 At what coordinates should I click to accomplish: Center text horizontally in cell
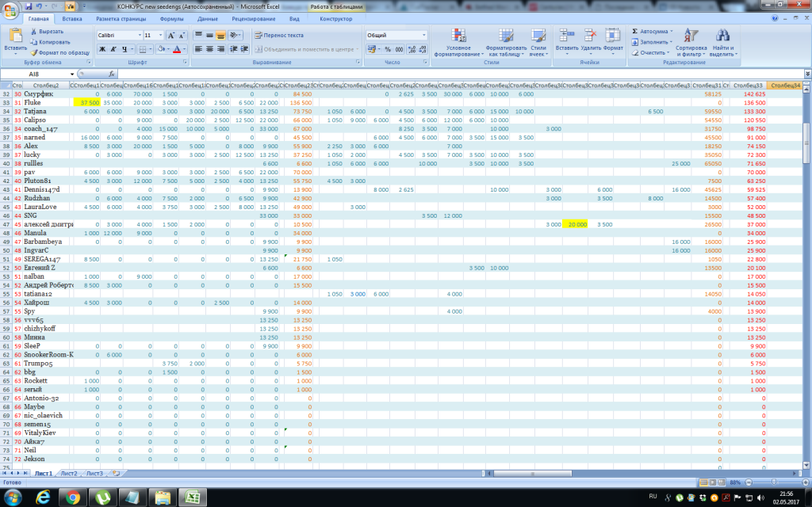209,49
